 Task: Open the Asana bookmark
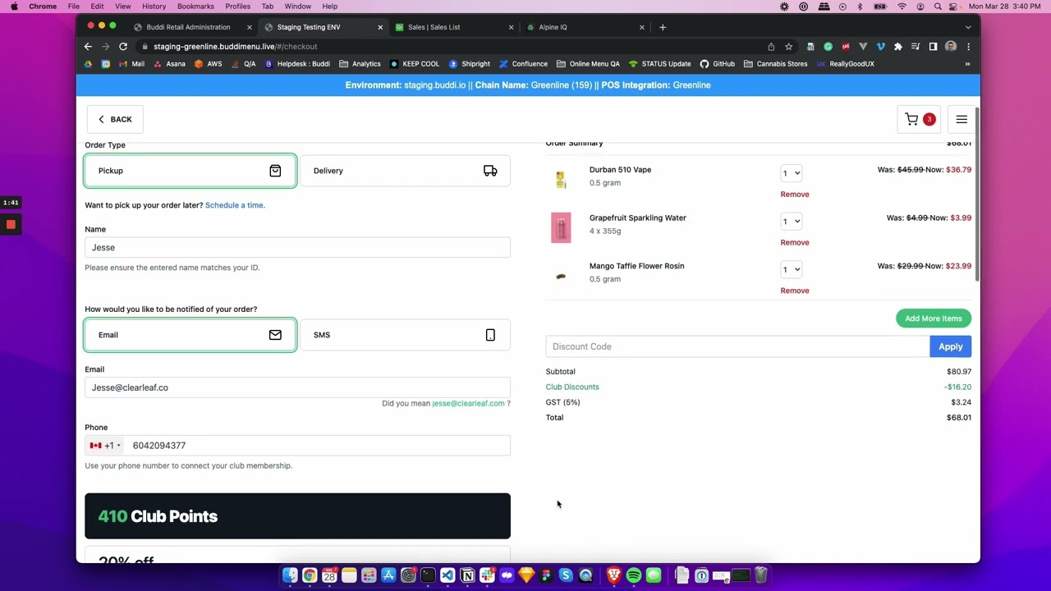170,64
